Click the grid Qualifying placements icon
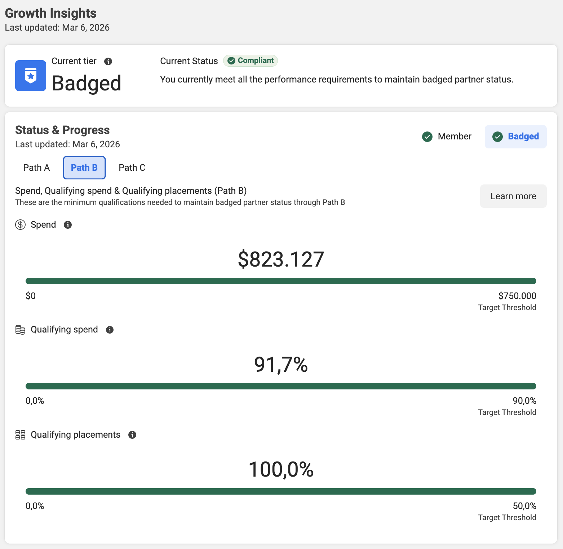The height and width of the screenshot is (549, 563). point(20,435)
